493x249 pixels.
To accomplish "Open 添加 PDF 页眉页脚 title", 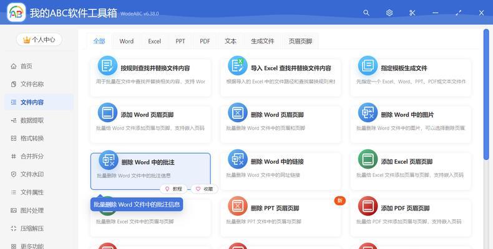I will pos(405,209).
